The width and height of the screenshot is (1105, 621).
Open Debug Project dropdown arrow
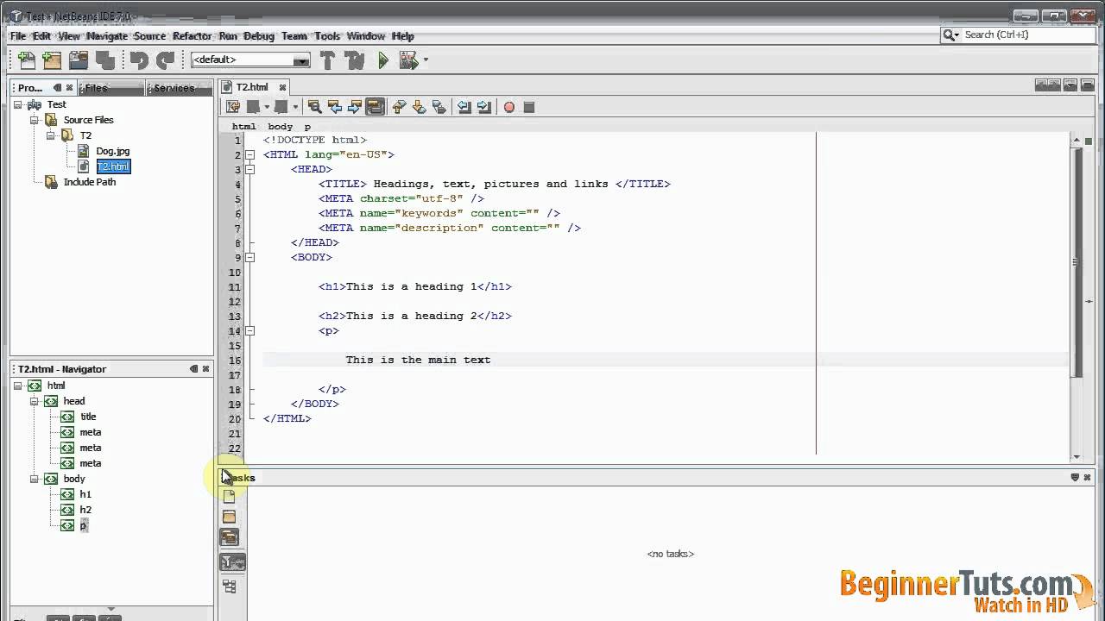tap(426, 60)
